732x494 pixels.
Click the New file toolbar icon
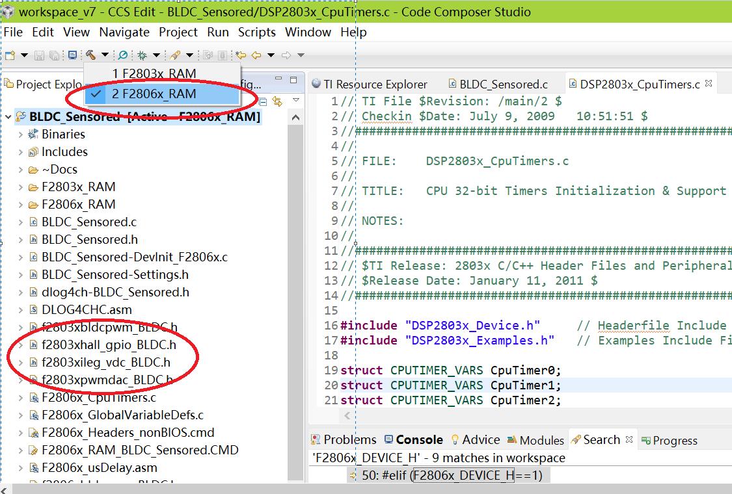point(10,55)
